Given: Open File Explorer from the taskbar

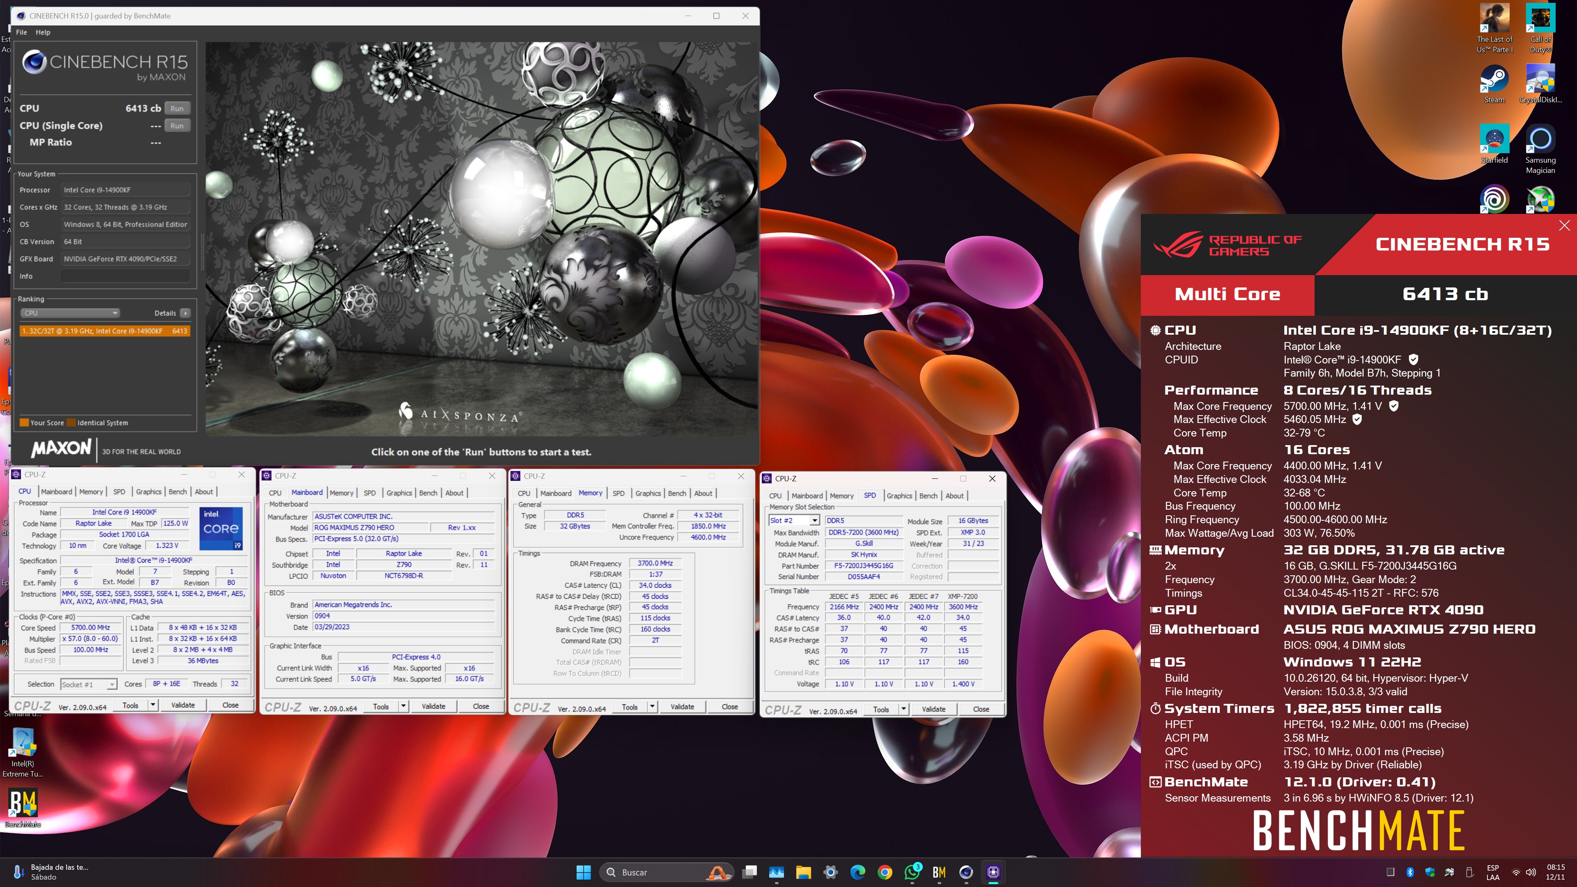Looking at the screenshot, I should (x=803, y=872).
